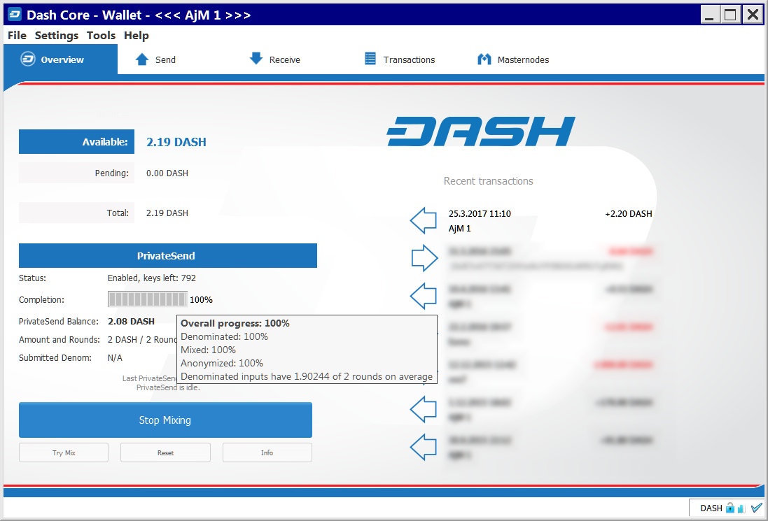Screen dimensions: 768x521
Task: Open the File menu
Action: [x=17, y=35]
